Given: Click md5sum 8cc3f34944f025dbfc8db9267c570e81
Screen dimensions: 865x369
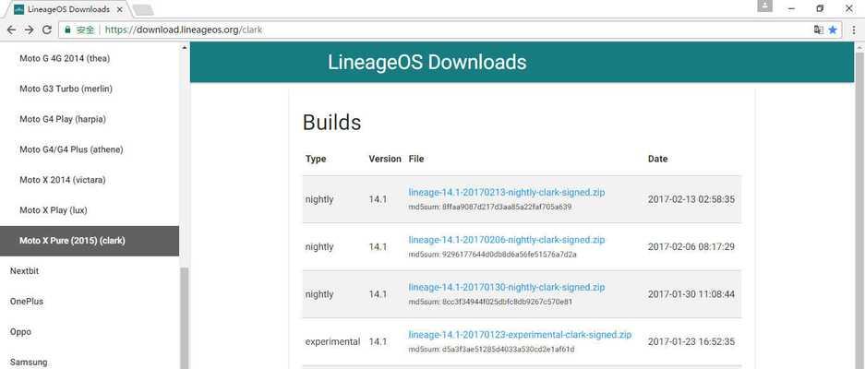Looking at the screenshot, I should [490, 302].
